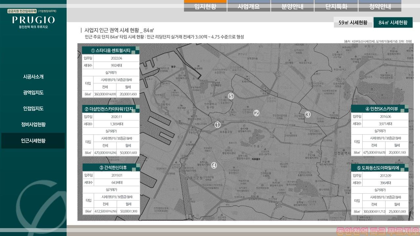Click map marker ⑤ on the map
The image size is (420, 236).
(231, 96)
